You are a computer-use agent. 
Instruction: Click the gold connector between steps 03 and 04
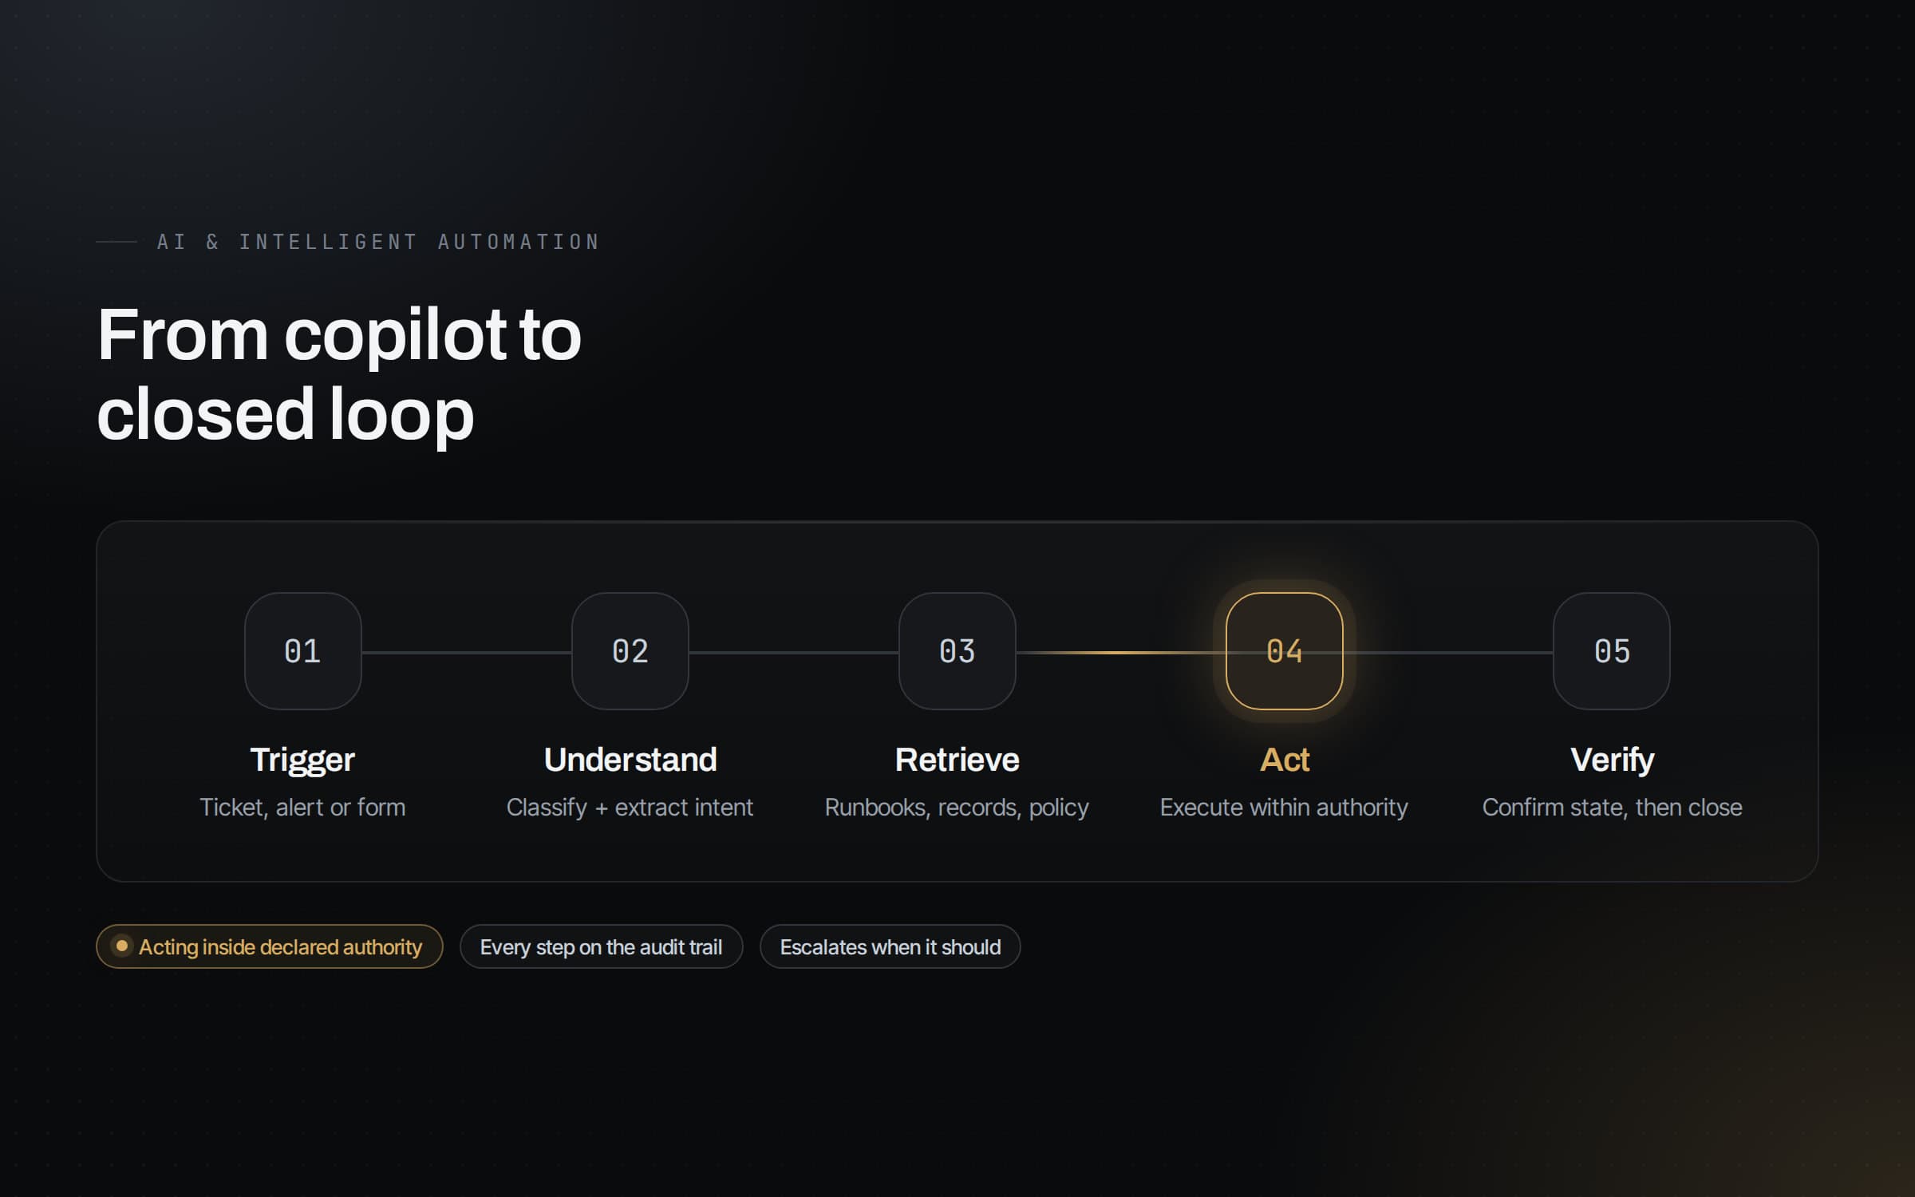pyautogui.click(x=1121, y=652)
